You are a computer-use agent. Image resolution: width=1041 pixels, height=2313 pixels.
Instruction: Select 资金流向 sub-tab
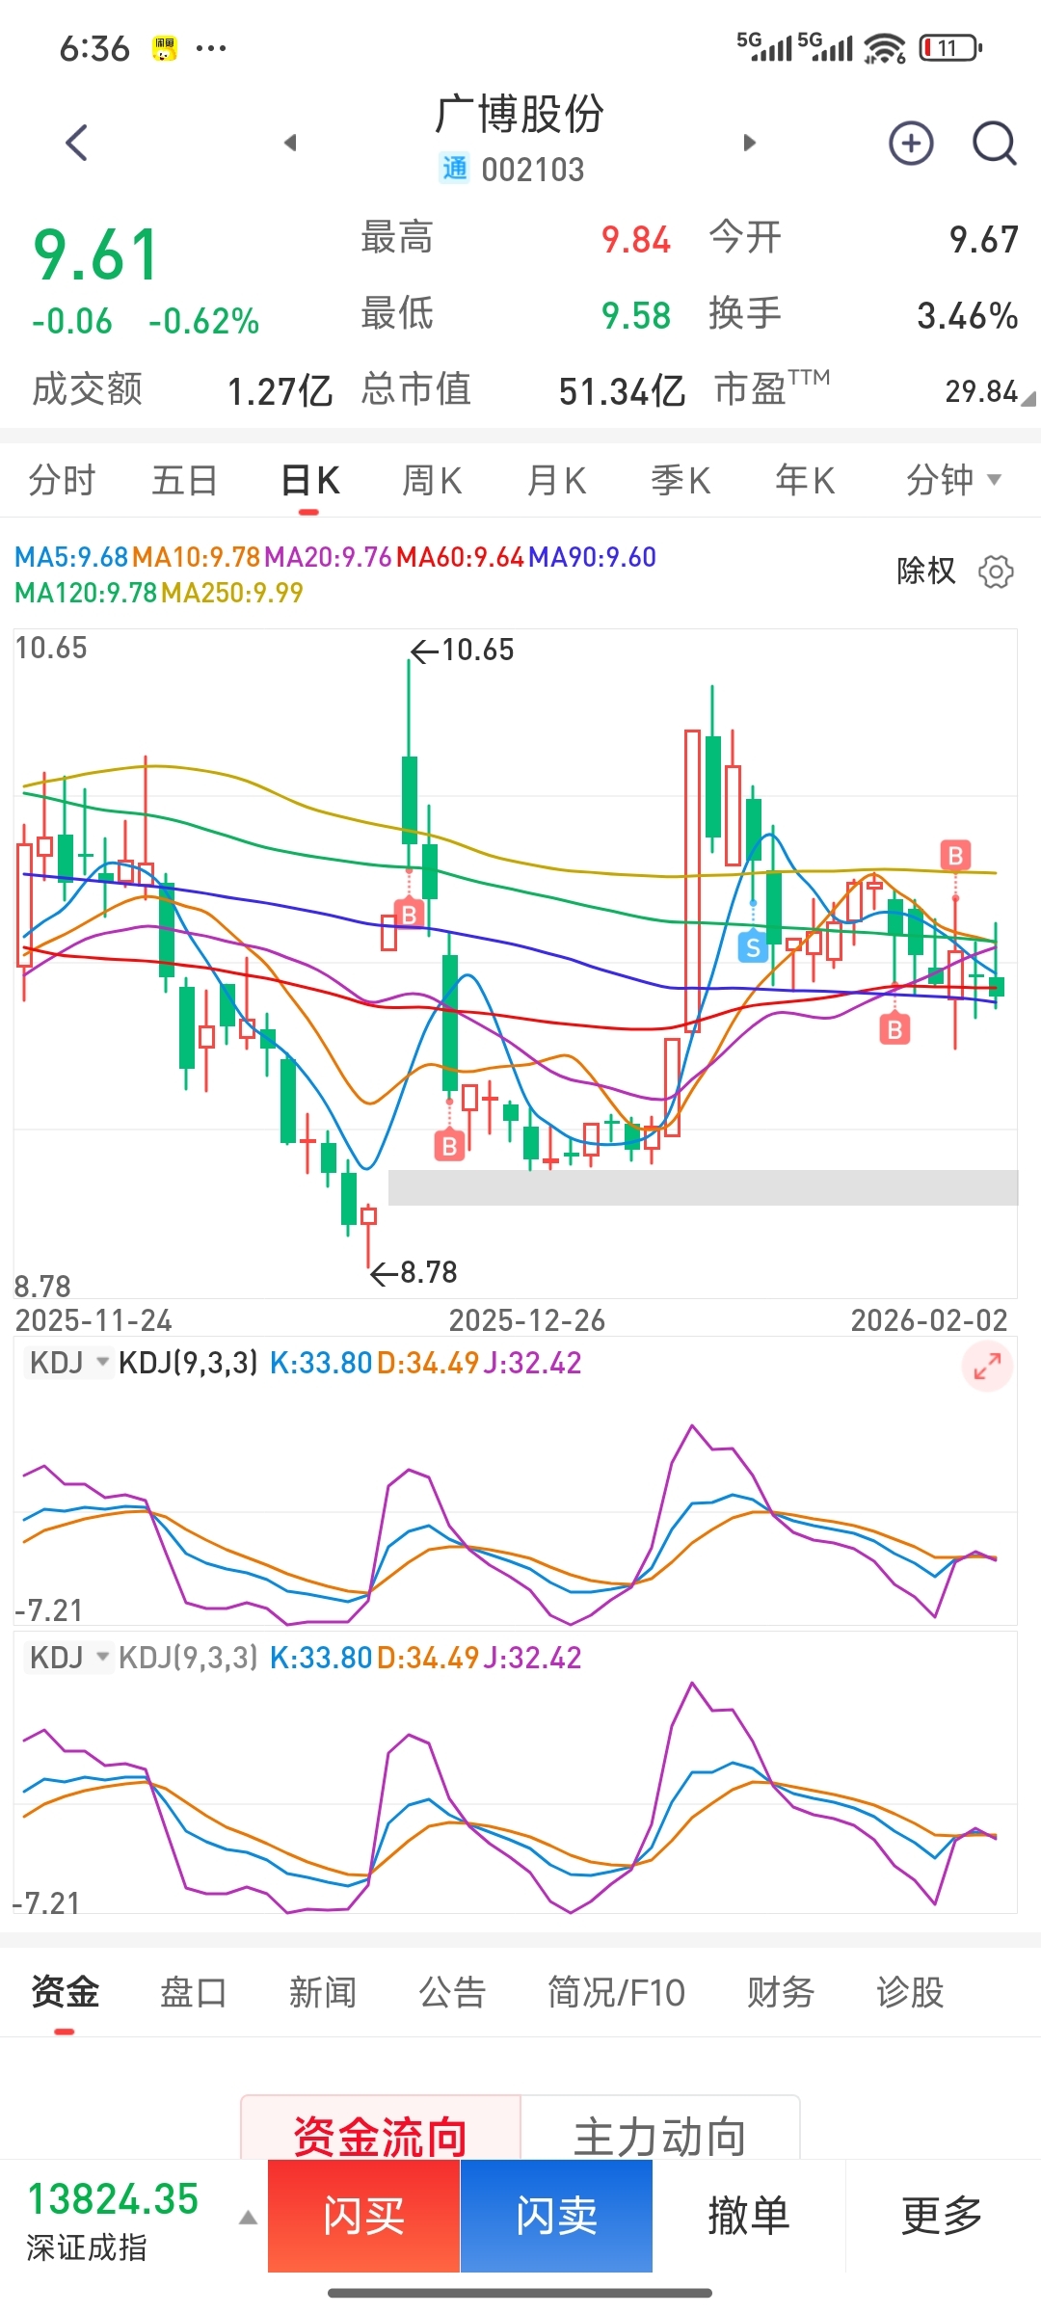(381, 2129)
